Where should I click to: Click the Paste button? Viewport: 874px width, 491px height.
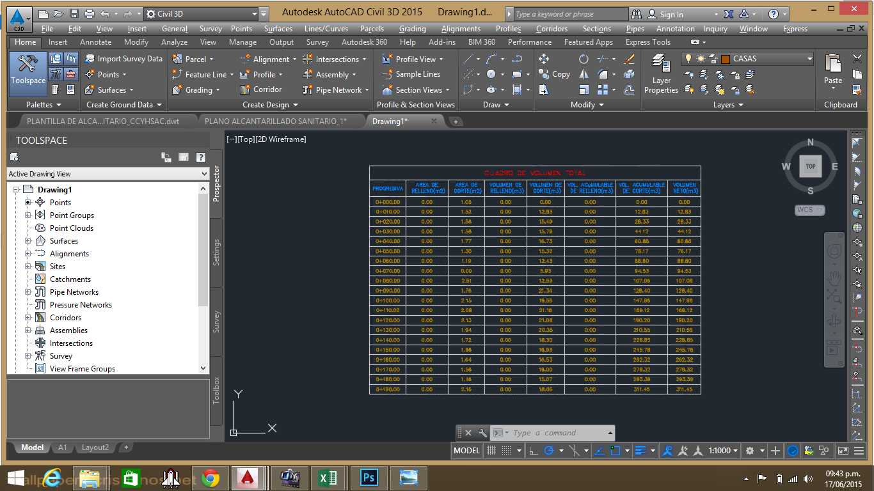[x=833, y=70]
